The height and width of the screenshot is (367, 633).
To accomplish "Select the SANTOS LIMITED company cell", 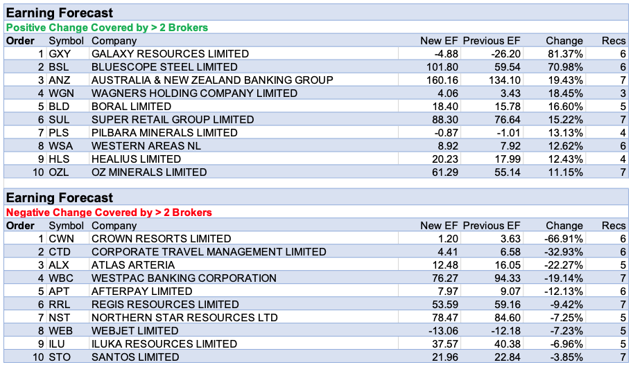I will [135, 357].
